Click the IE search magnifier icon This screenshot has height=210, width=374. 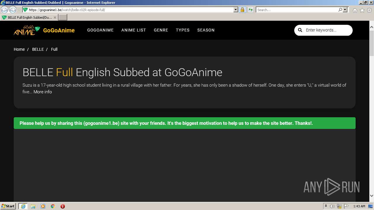(340, 10)
